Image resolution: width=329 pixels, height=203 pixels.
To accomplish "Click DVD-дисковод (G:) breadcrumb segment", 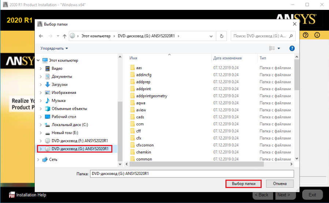I will [146, 36].
